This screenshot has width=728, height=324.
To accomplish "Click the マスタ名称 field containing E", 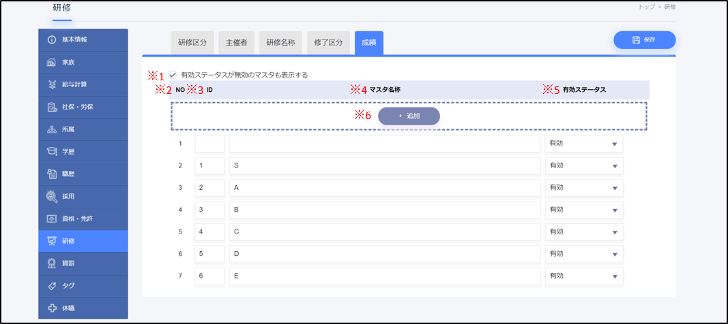I will point(385,276).
